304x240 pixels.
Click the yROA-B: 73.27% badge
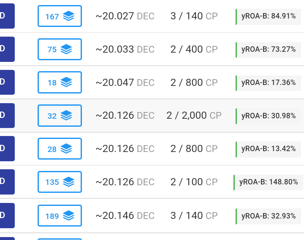point(269,50)
